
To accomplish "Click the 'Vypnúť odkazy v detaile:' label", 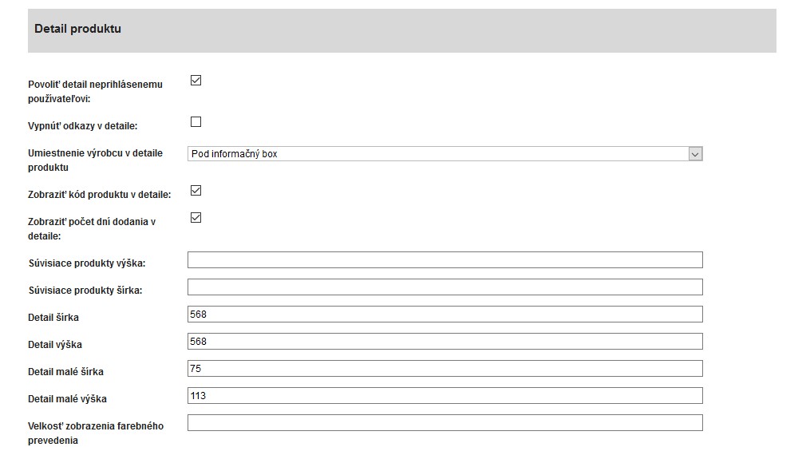I will (82, 126).
